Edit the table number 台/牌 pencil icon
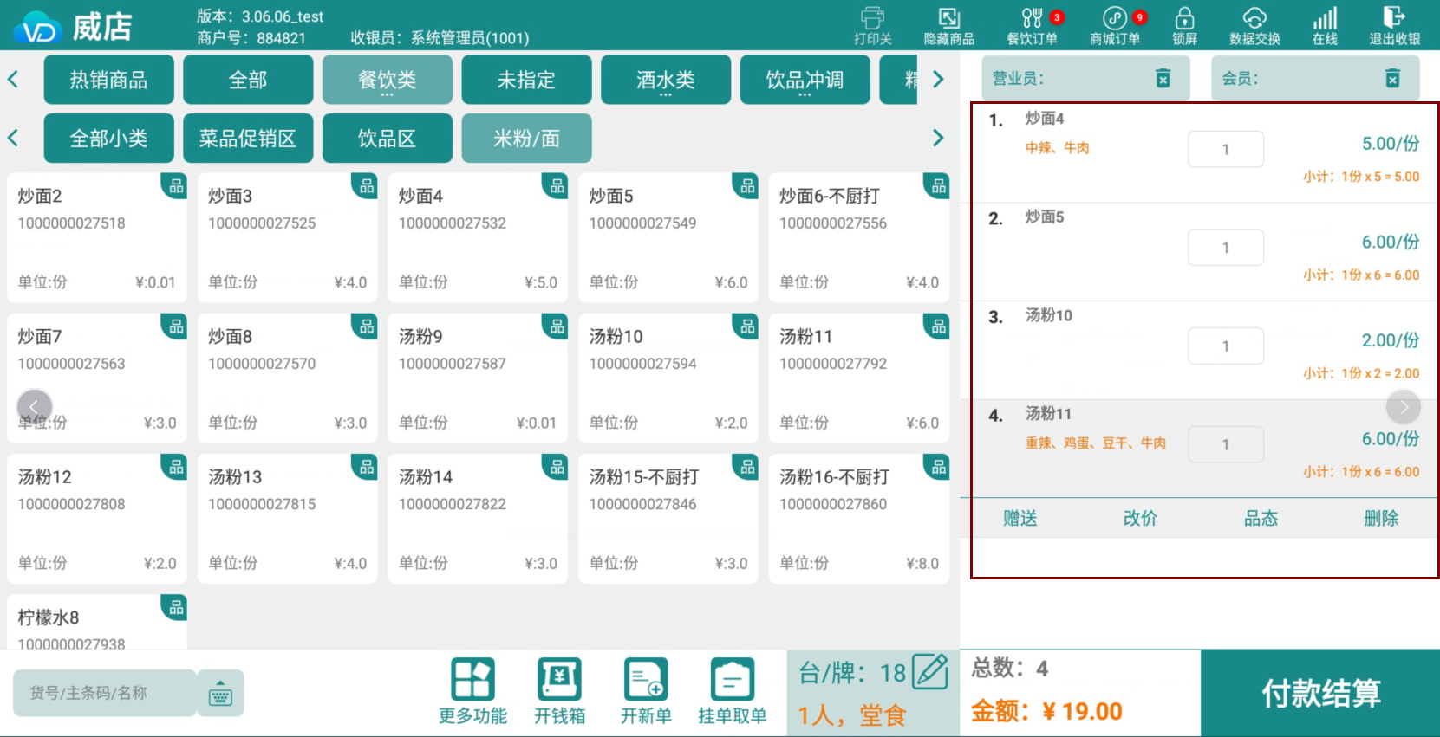This screenshot has width=1440, height=737. pyautogui.click(x=930, y=672)
